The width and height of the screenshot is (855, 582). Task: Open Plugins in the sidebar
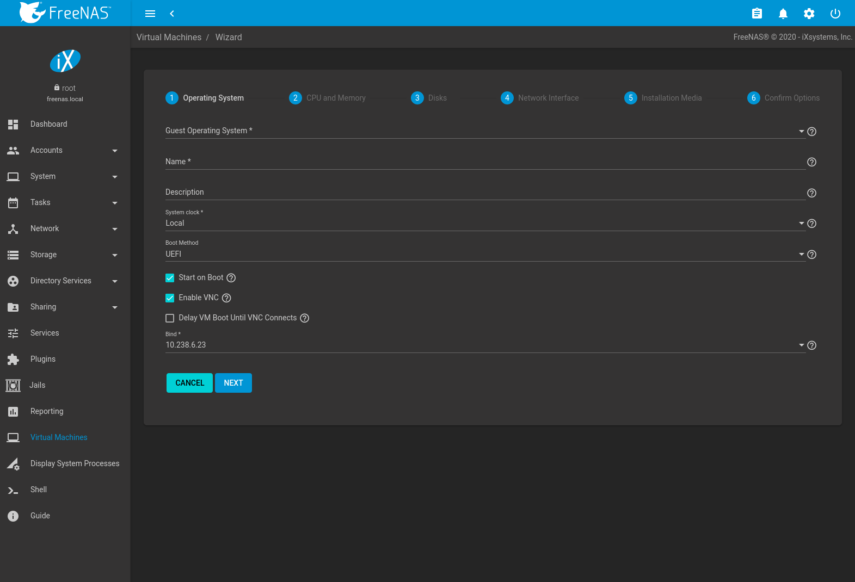coord(43,359)
